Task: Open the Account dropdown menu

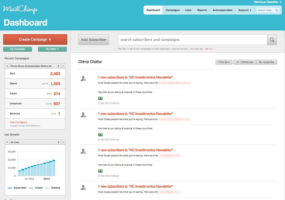Action: [x=245, y=10]
